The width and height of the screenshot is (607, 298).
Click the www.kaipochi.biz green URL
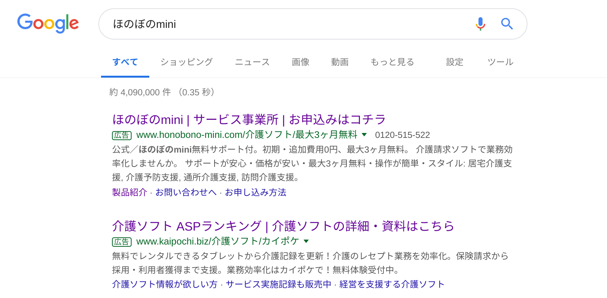tap(218, 241)
